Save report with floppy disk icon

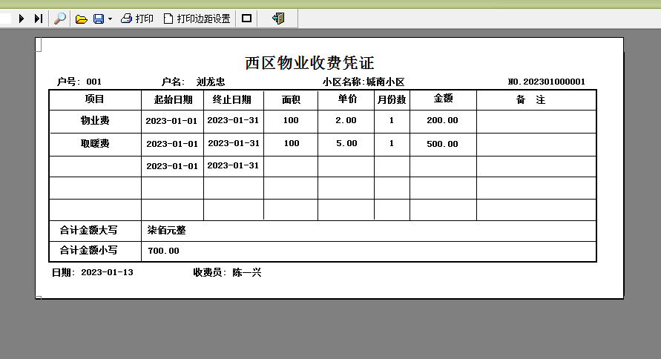(x=99, y=19)
